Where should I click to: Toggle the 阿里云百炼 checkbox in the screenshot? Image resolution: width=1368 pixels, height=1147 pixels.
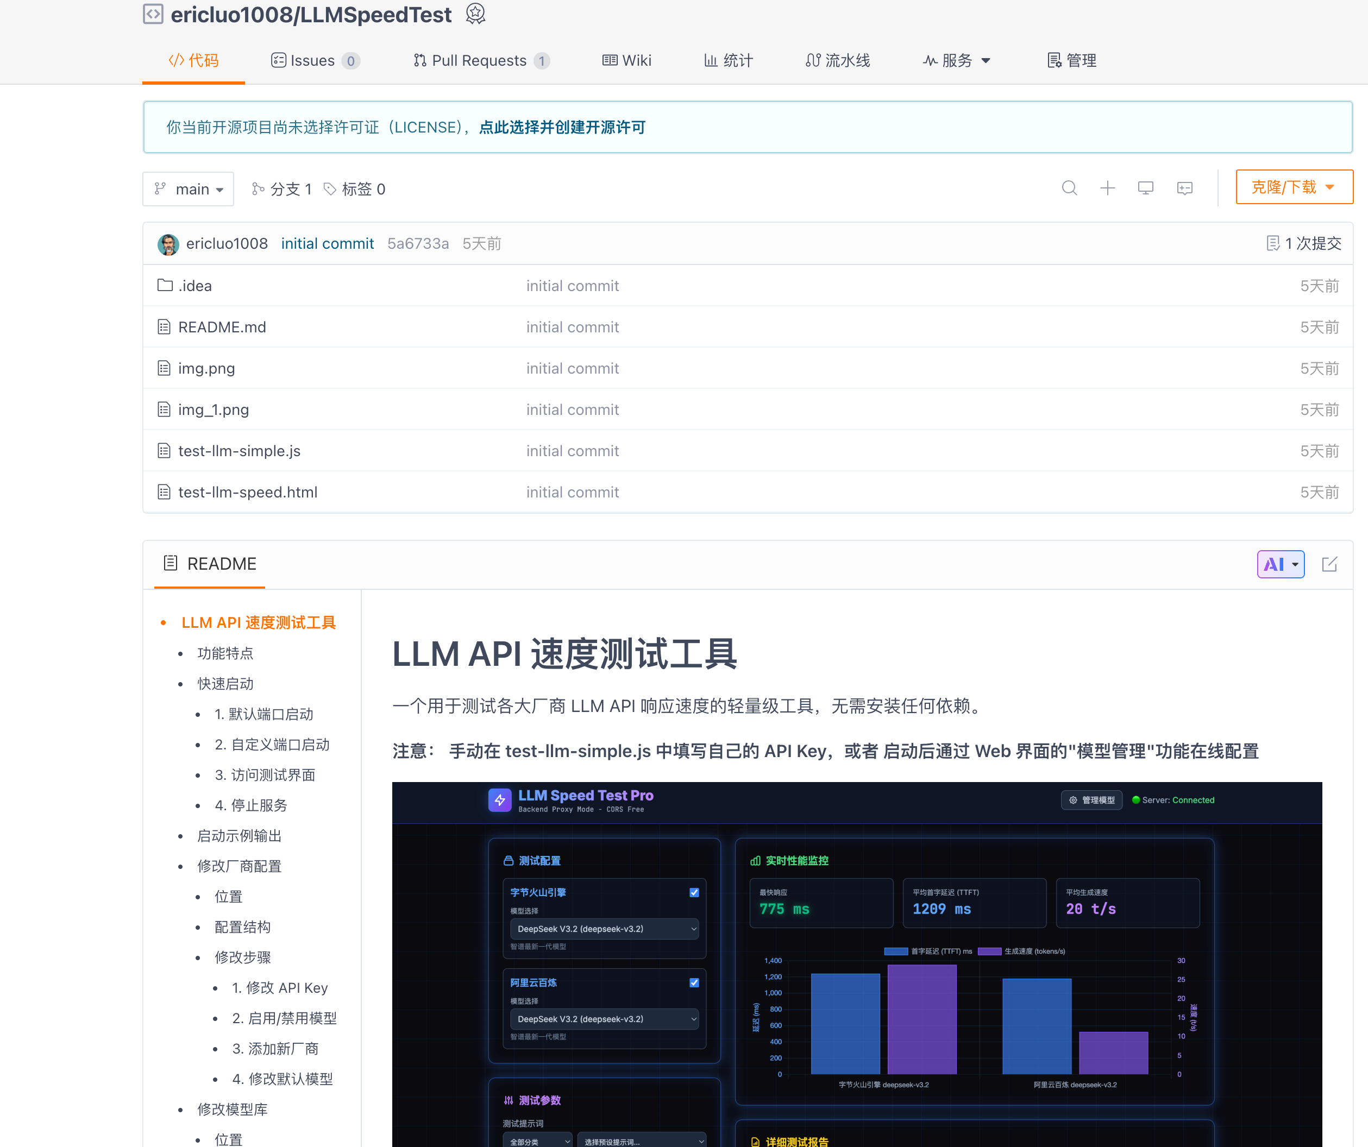694,982
